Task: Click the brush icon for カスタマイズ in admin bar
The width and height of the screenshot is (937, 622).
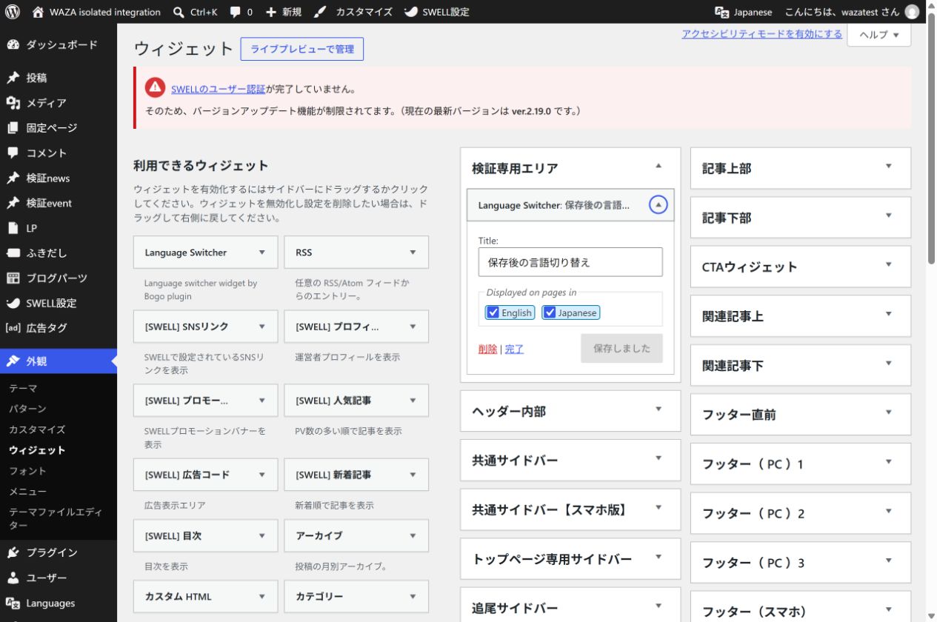Action: (320, 12)
